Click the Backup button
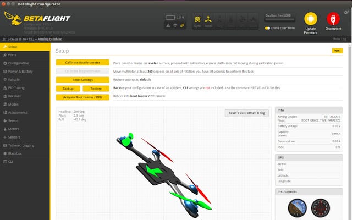This screenshot has height=220, width=352. [68, 89]
